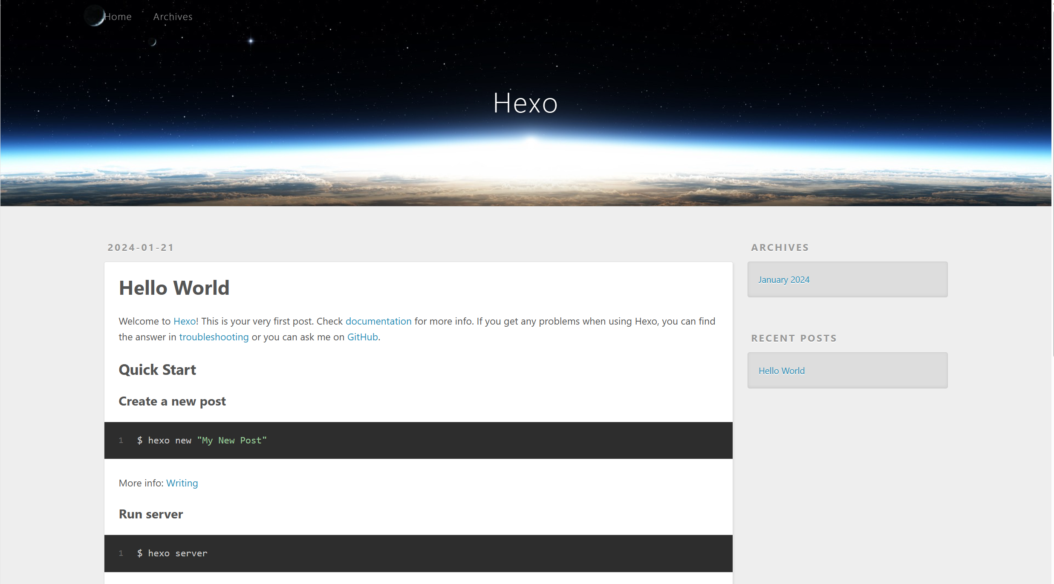Go to Archives in top navigation
This screenshot has height=584, width=1054.
click(x=173, y=17)
